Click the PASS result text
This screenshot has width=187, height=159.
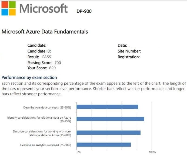46,57
